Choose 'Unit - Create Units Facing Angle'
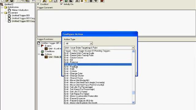This screenshot has height=110, width=196. pos(98,53)
